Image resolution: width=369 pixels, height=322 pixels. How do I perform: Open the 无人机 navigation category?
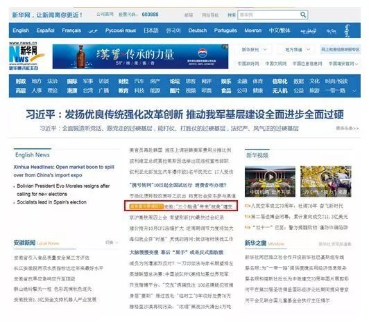[280, 91]
